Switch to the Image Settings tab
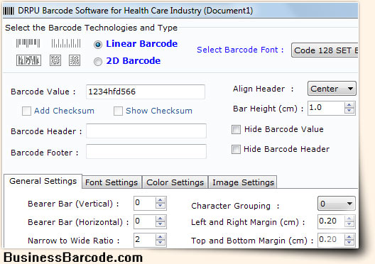 point(243,182)
